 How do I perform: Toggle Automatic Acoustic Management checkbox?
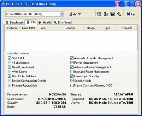point(72,58)
